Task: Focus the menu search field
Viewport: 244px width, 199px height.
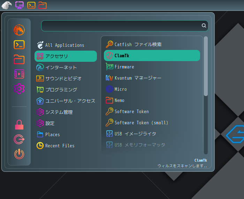Action: [125, 26]
